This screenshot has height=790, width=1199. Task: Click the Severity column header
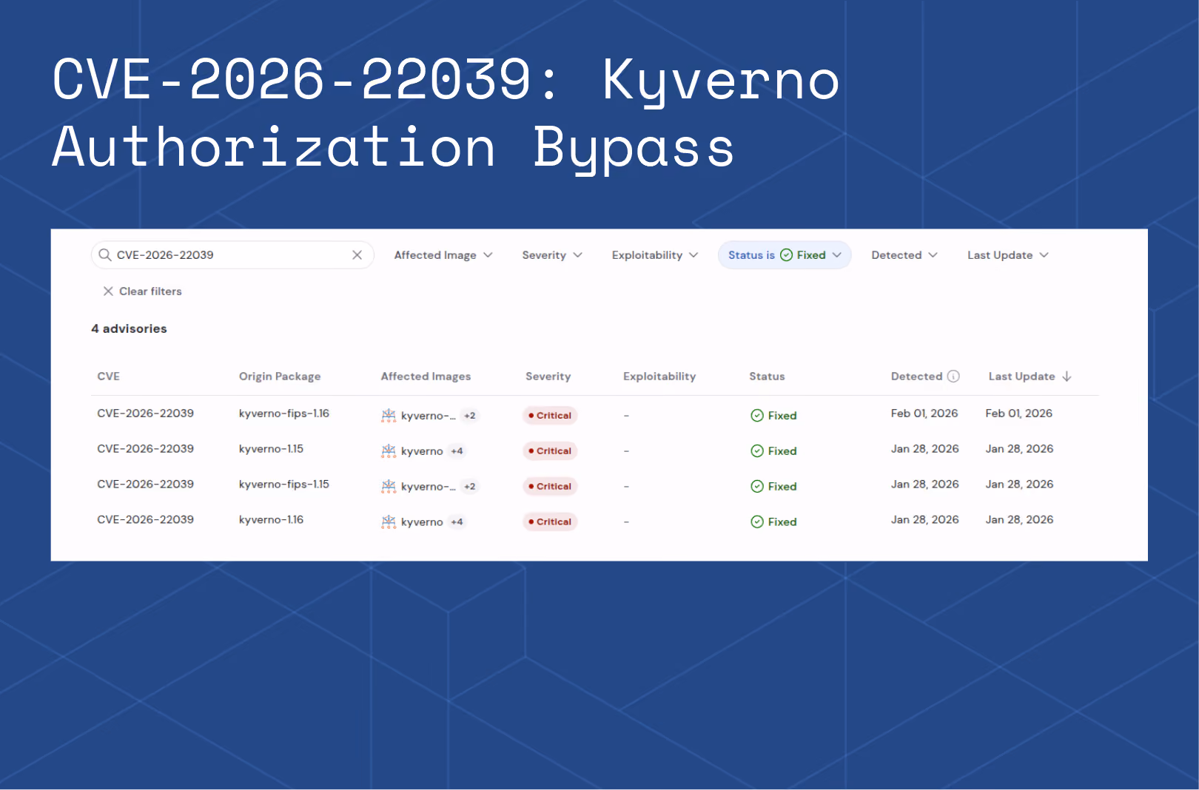click(x=548, y=377)
